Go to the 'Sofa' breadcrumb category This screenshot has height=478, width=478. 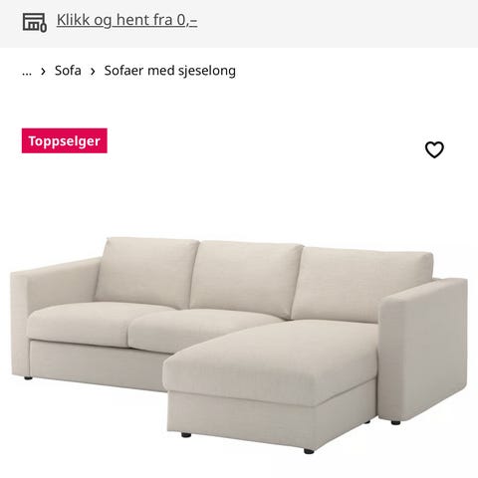68,71
